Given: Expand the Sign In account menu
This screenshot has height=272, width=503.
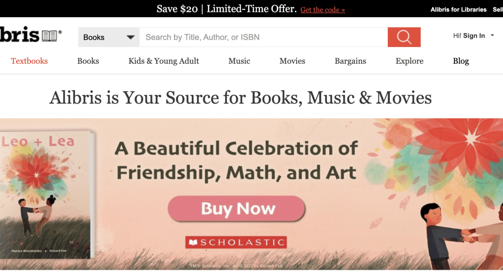Looking at the screenshot, I should (x=474, y=36).
